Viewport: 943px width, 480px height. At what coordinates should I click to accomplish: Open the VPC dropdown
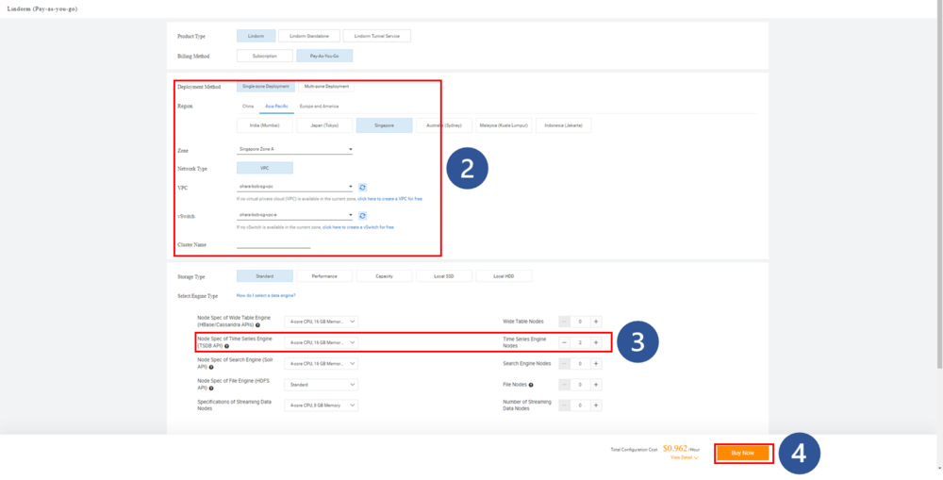pos(294,187)
